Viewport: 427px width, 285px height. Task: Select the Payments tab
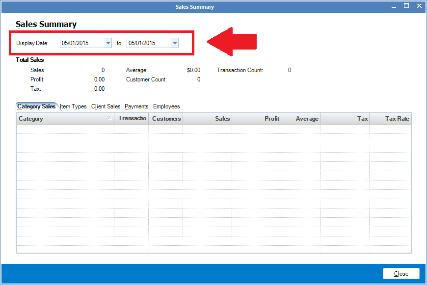point(136,106)
